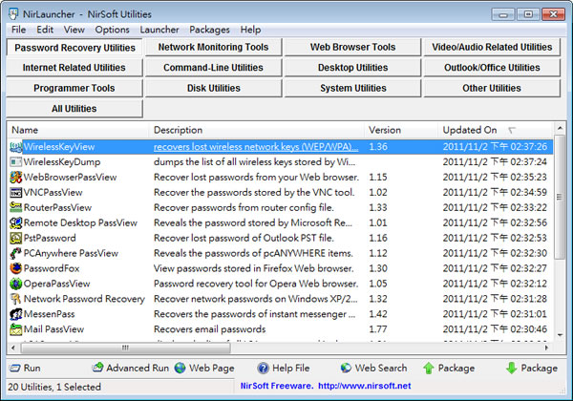Open the Launcher menu

[159, 30]
